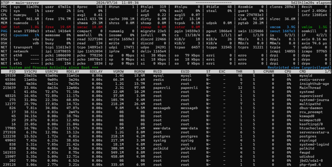Click the dbus-daemon process command
Image resolution: width=332 pixels, height=167 pixels.
pos(311,108)
